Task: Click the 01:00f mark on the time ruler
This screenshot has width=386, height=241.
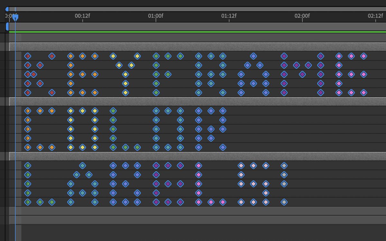Action: (x=156, y=16)
